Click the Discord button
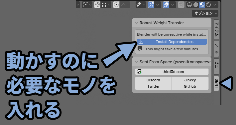Screen dimensions: 236x125 pos(153,80)
